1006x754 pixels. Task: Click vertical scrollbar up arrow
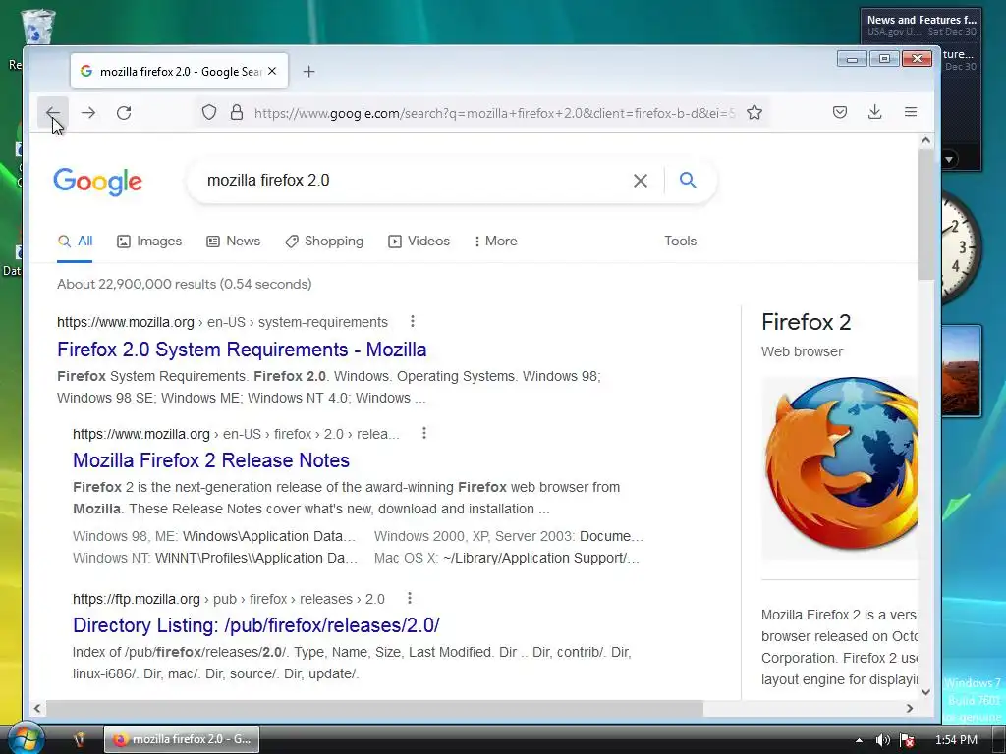point(925,140)
